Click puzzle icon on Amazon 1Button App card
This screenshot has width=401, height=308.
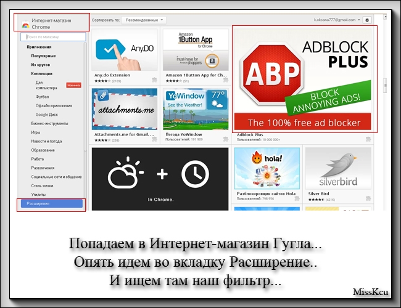pos(226,80)
